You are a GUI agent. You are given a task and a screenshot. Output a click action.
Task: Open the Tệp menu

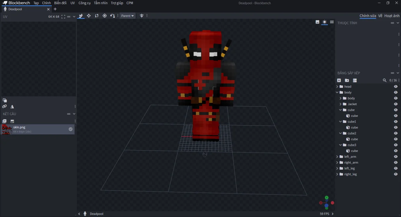[36, 3]
